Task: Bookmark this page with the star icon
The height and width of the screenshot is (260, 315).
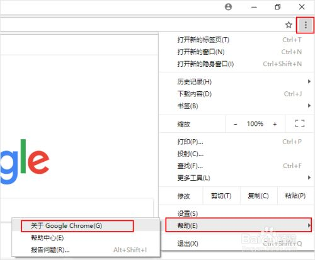Action: (x=289, y=25)
